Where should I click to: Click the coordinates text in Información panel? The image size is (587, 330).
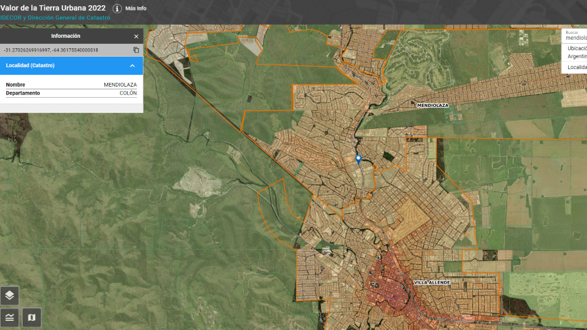51,50
